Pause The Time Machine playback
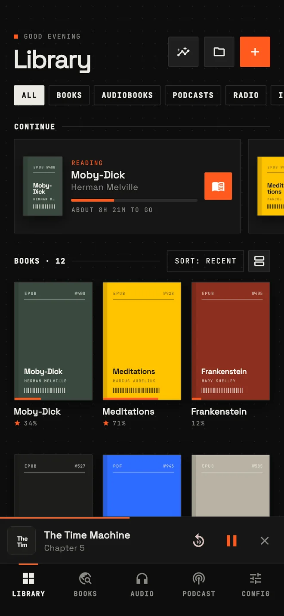This screenshot has width=284, height=616. click(232, 541)
